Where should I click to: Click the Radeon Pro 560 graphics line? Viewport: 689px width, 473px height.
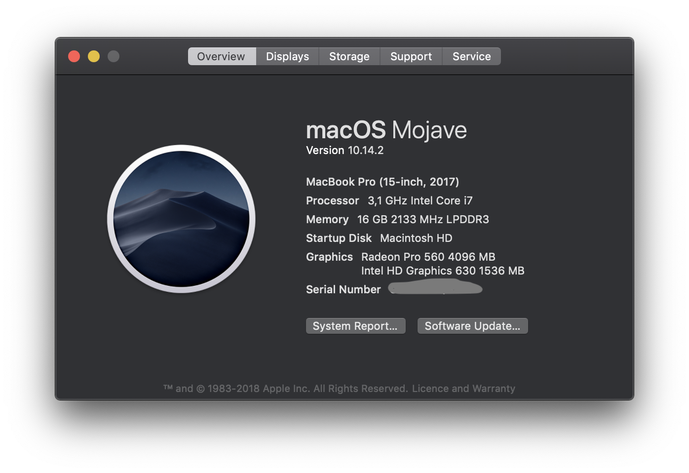pyautogui.click(x=428, y=257)
